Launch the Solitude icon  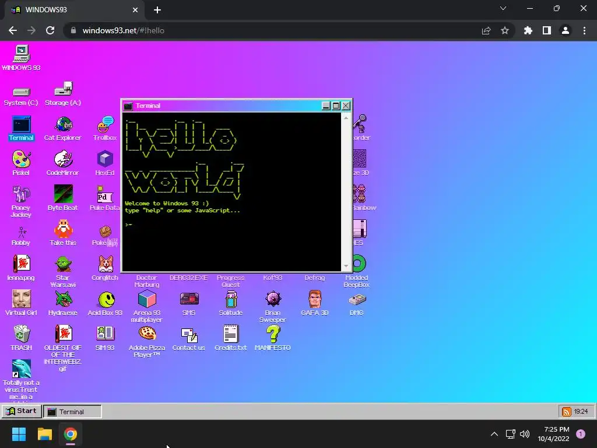tap(231, 299)
